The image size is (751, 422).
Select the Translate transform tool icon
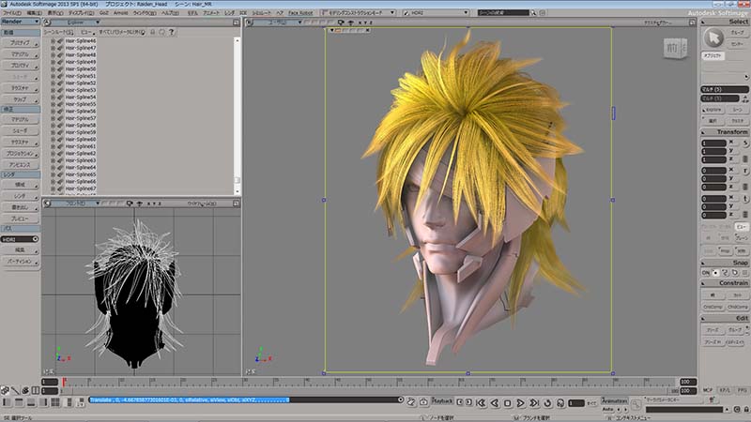click(745, 199)
